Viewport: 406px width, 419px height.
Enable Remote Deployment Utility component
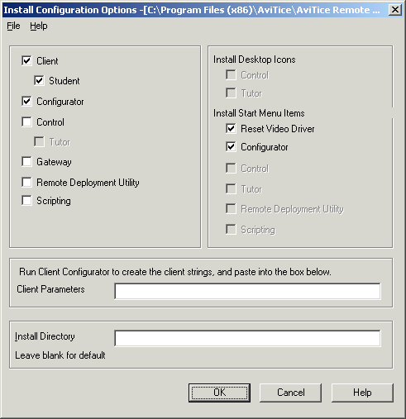(26, 182)
